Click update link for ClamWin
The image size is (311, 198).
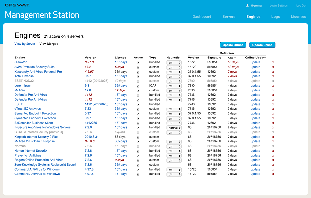click(x=255, y=62)
